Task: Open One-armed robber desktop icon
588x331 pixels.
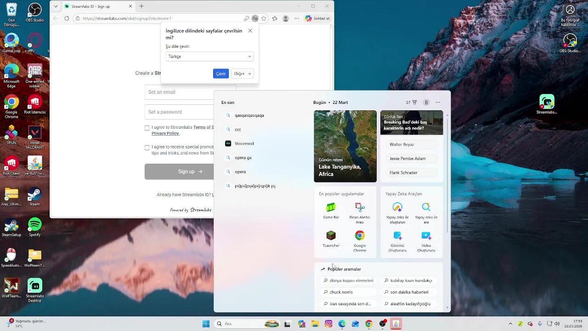Action: pos(35,76)
